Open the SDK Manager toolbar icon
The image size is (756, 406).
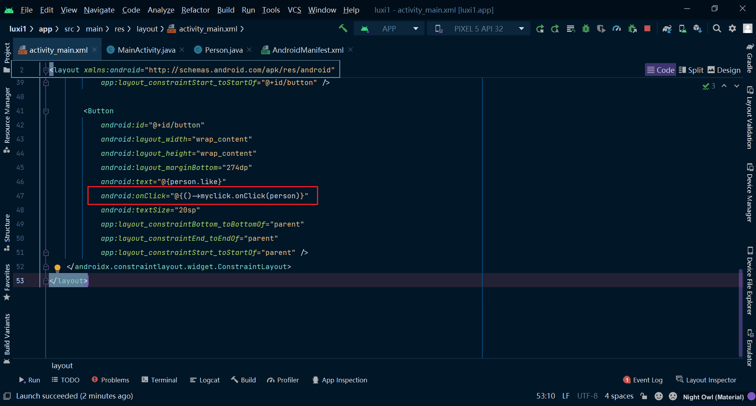pyautogui.click(x=698, y=29)
